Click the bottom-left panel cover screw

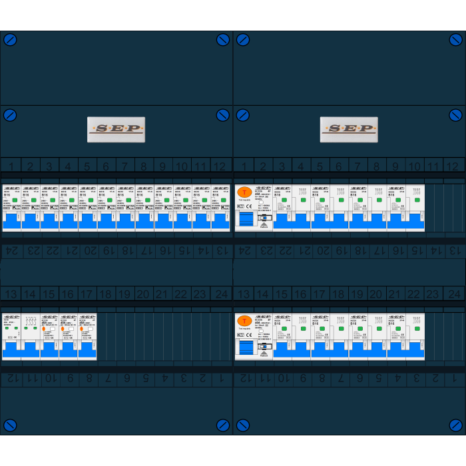pyautogui.click(x=10, y=425)
